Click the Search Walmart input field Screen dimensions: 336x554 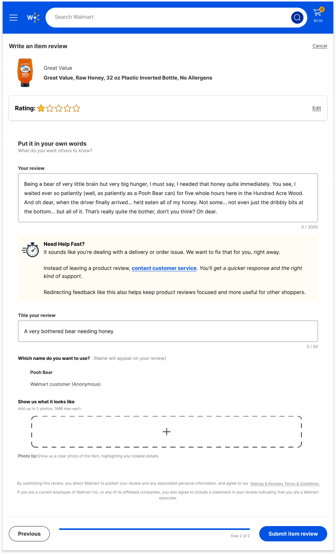[168, 17]
